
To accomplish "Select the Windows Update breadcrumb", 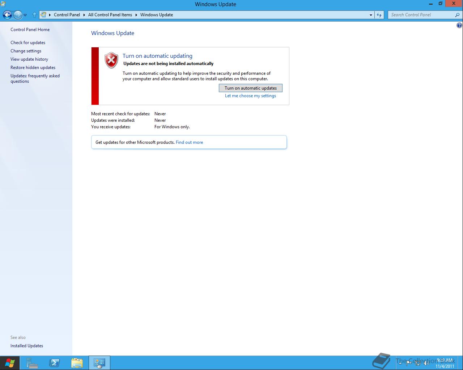I will point(157,15).
